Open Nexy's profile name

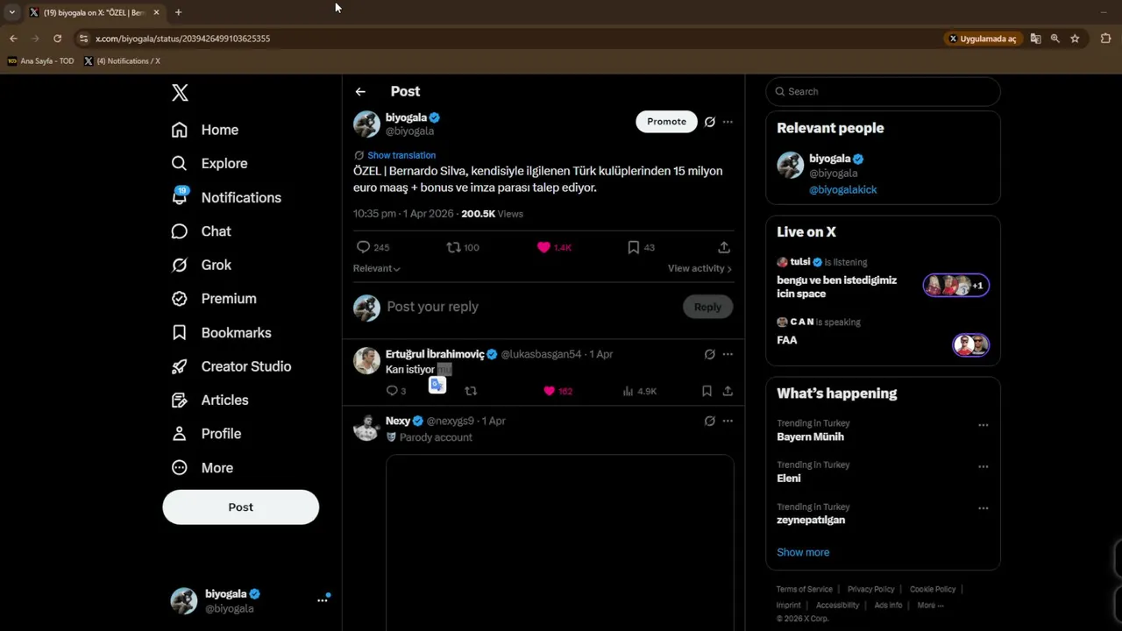398,421
